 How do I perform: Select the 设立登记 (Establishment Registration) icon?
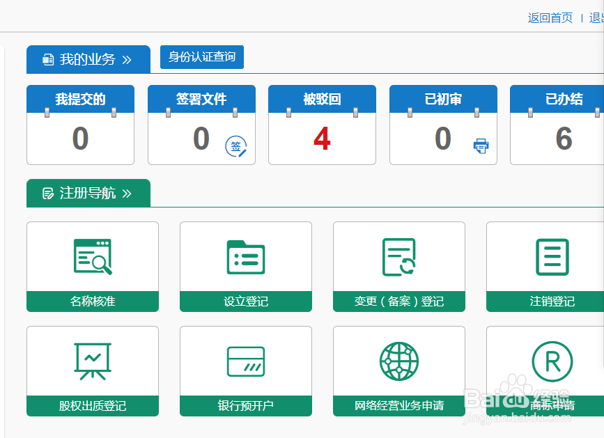pyautogui.click(x=245, y=256)
